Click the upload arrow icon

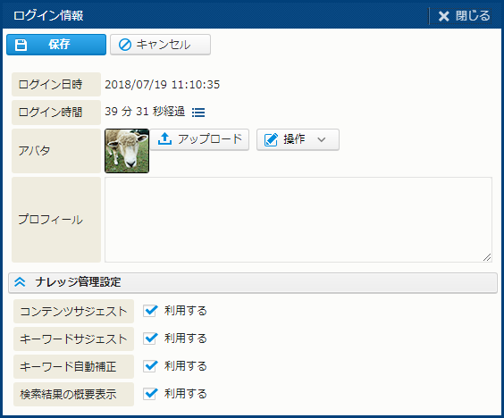165,139
